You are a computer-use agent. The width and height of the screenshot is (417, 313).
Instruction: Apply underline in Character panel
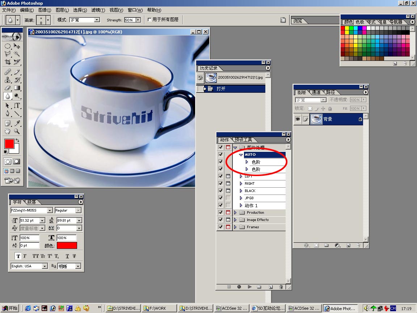point(67,256)
